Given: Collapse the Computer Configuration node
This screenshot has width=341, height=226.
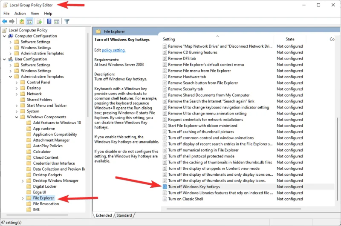Looking at the screenshot, I should pyautogui.click(x=4, y=36).
